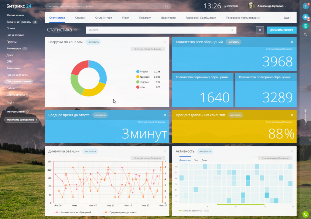The height and width of the screenshot is (219, 311).
Task: Click the filter field magnifier icon
Action: pos(232,30)
